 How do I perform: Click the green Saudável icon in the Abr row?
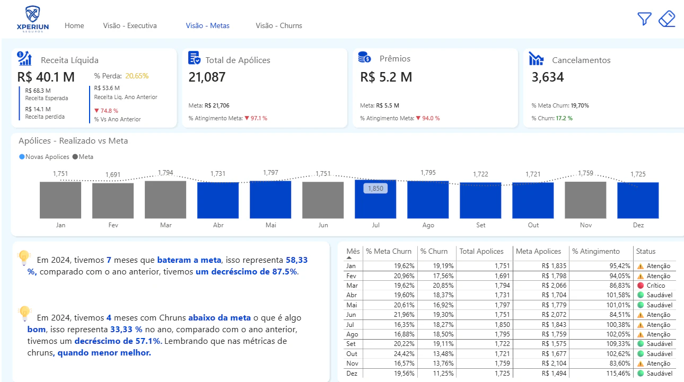click(x=640, y=295)
